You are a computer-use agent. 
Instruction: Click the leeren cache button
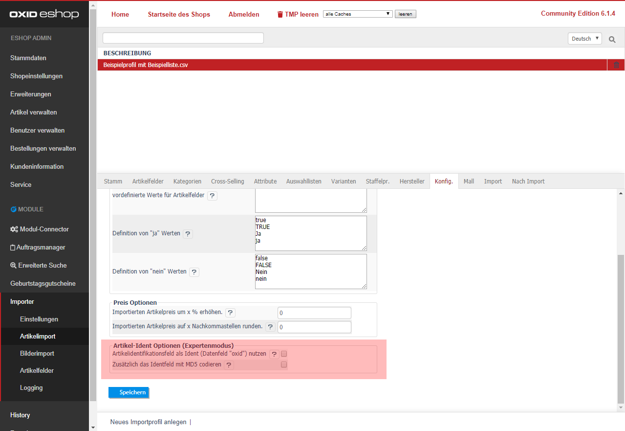pyautogui.click(x=405, y=14)
